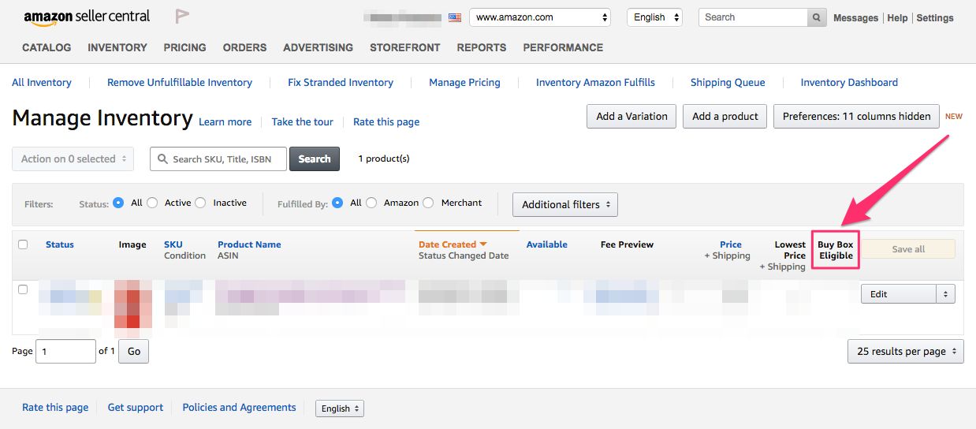Tick the select-all checkbox in table header
This screenshot has height=429, width=976.
[x=23, y=244]
